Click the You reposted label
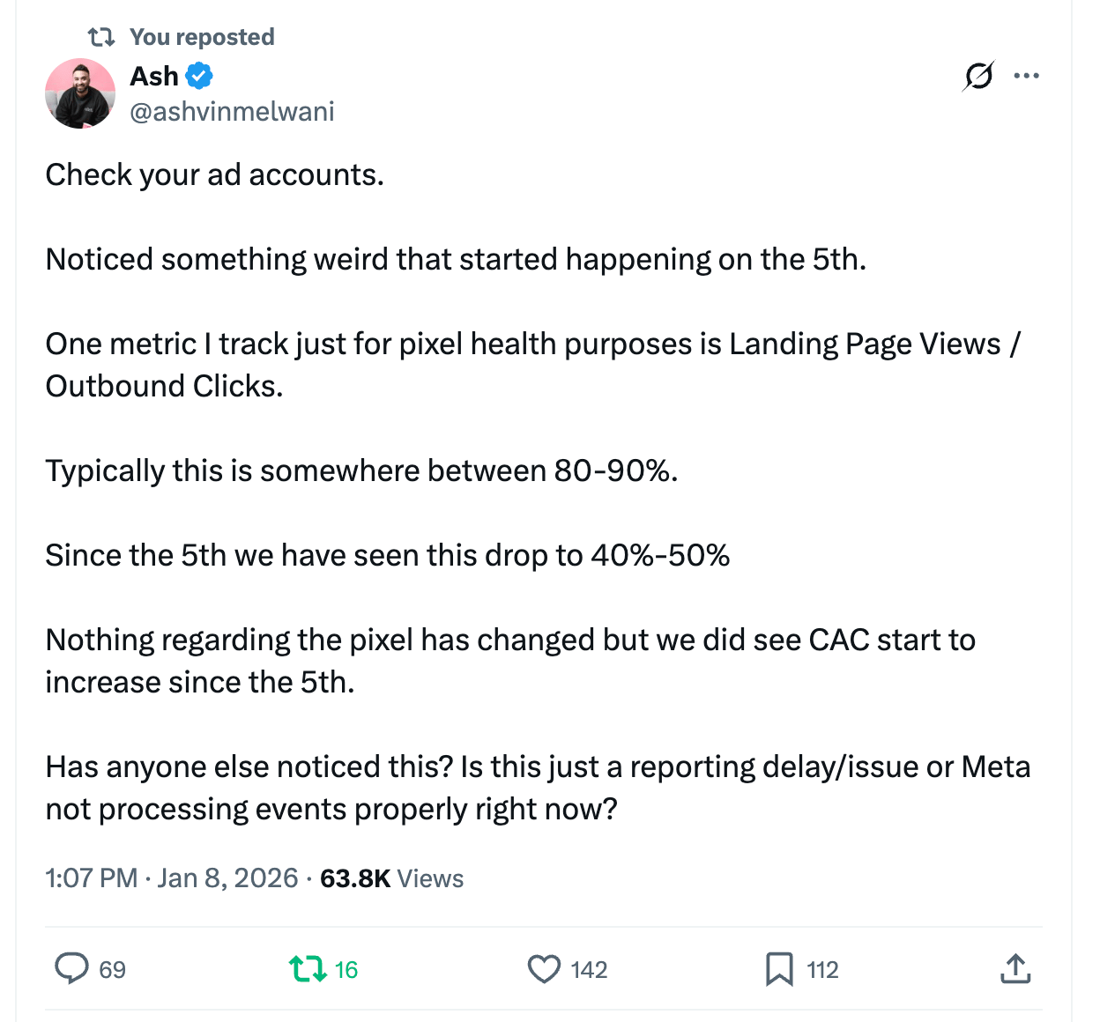The image size is (1100, 1022). coord(202,37)
